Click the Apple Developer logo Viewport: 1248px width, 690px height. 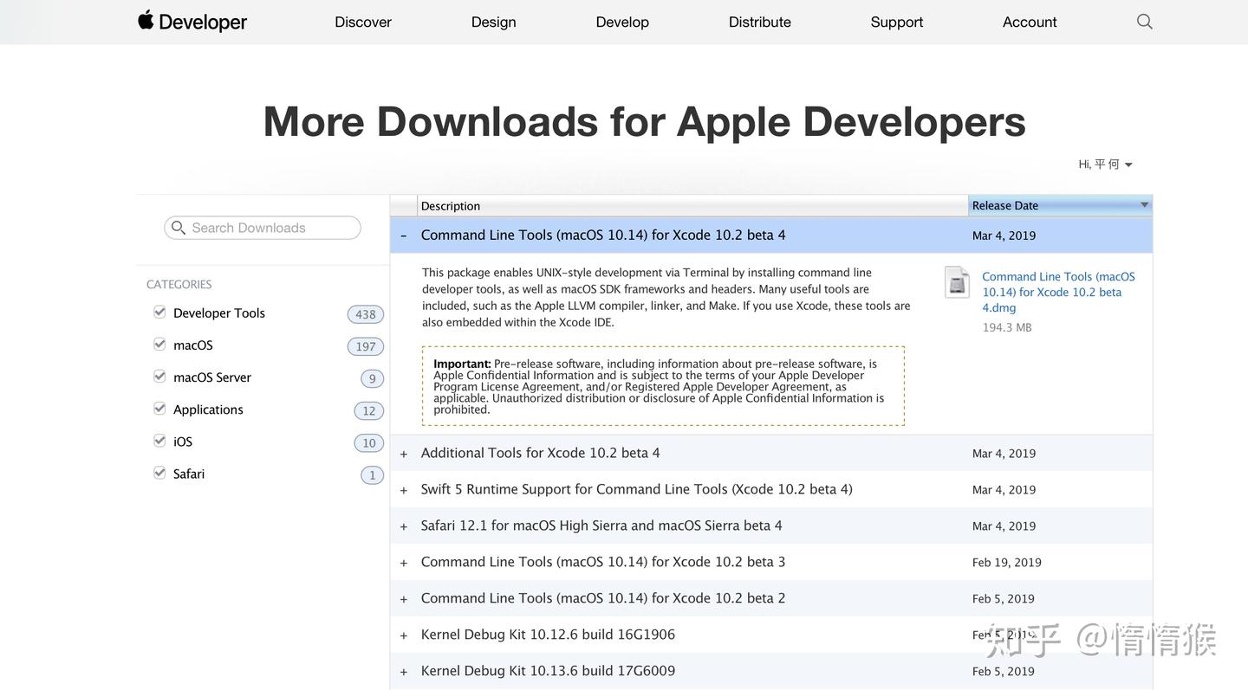pos(192,22)
